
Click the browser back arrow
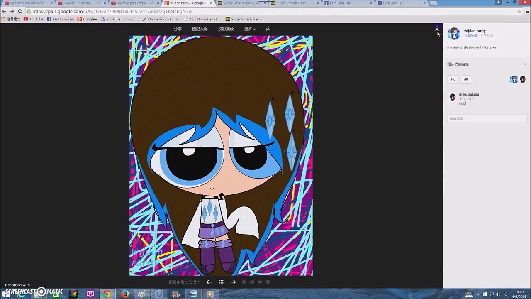pyautogui.click(x=4, y=11)
